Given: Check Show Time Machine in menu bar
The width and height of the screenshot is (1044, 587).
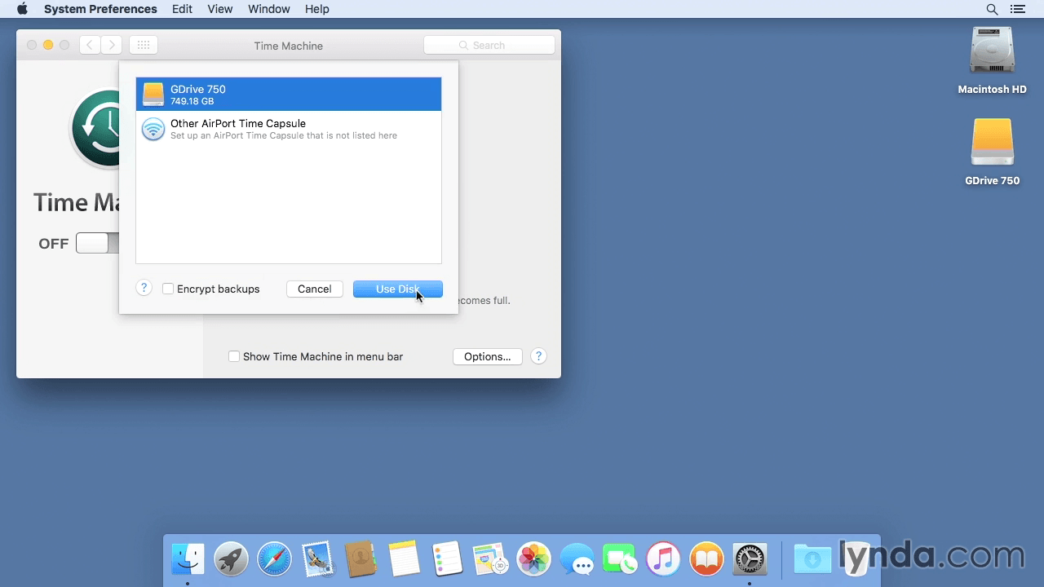Looking at the screenshot, I should click(234, 356).
